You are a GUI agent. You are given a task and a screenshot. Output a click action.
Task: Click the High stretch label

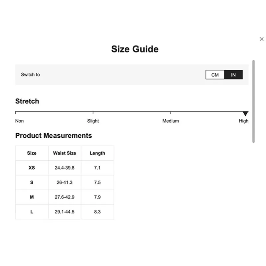click(243, 121)
